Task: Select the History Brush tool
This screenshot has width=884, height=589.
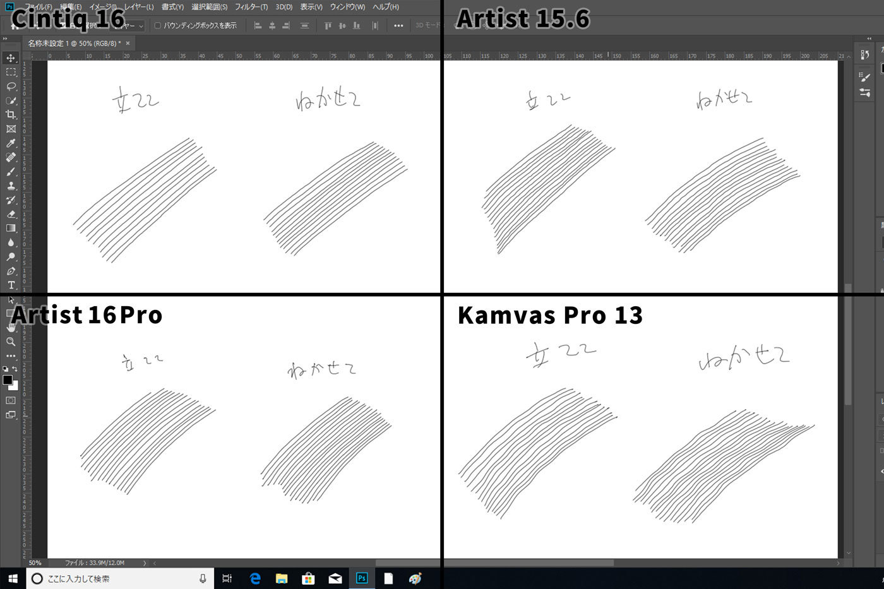Action: pos(11,200)
